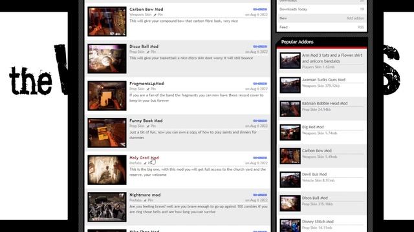Click the Downloads Today stat row

point(321,9)
